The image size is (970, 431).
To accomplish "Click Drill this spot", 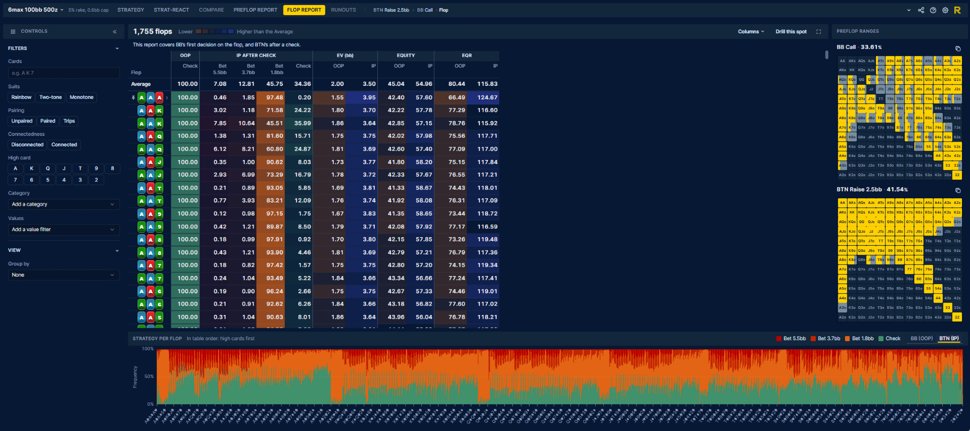I will 791,32.
